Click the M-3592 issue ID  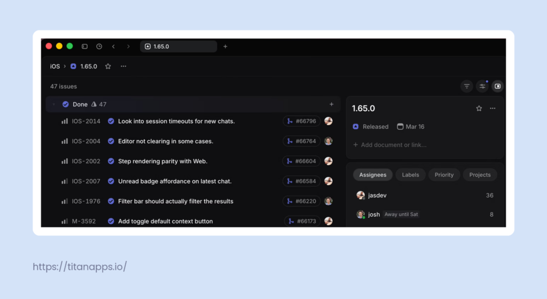coord(84,221)
